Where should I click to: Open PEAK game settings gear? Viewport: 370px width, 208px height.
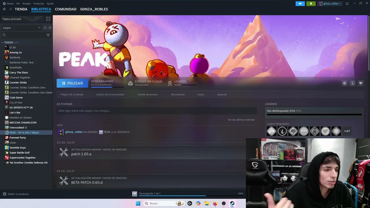pos(345,83)
